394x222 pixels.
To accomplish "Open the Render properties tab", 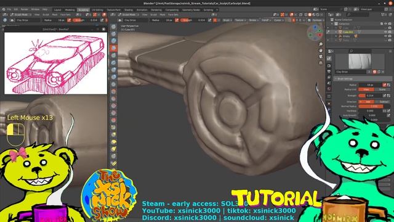I will pyautogui.click(x=329, y=66).
